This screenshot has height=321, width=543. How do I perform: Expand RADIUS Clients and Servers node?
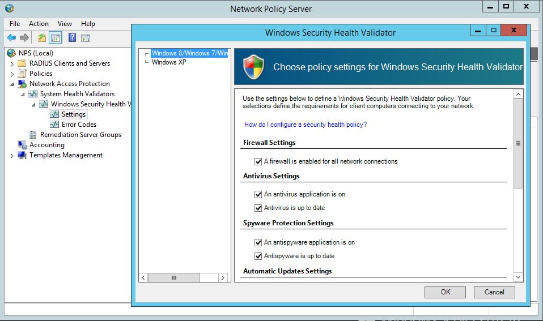click(x=12, y=64)
